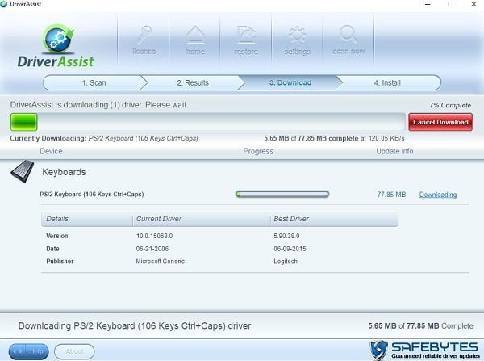Screen dimensions: 484x361
Task: Click the 77.85 MB size value
Action: tap(391, 195)
